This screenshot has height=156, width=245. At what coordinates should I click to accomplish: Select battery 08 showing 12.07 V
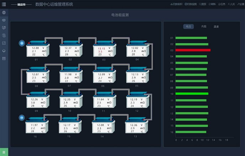(38, 75)
